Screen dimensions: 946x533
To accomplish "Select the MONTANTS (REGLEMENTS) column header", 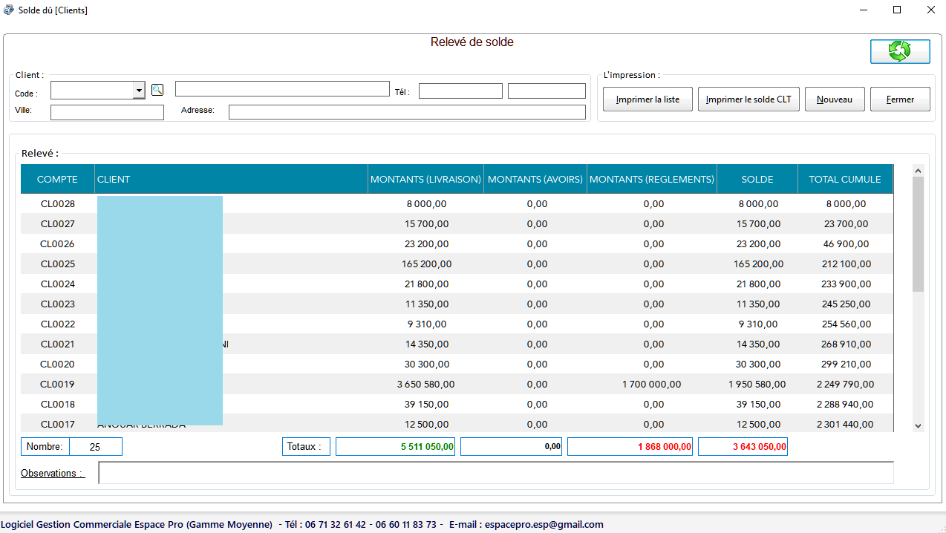I will [x=652, y=179].
